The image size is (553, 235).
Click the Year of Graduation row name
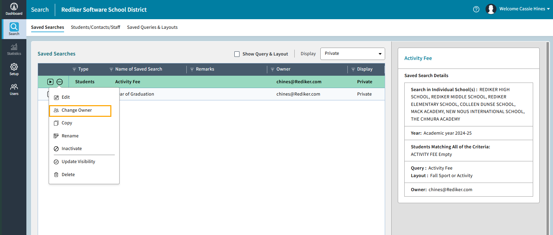click(137, 94)
